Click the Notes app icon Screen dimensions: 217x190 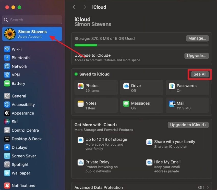(x=81, y=104)
